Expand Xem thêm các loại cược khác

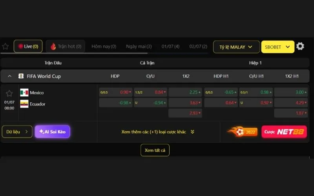158,132
